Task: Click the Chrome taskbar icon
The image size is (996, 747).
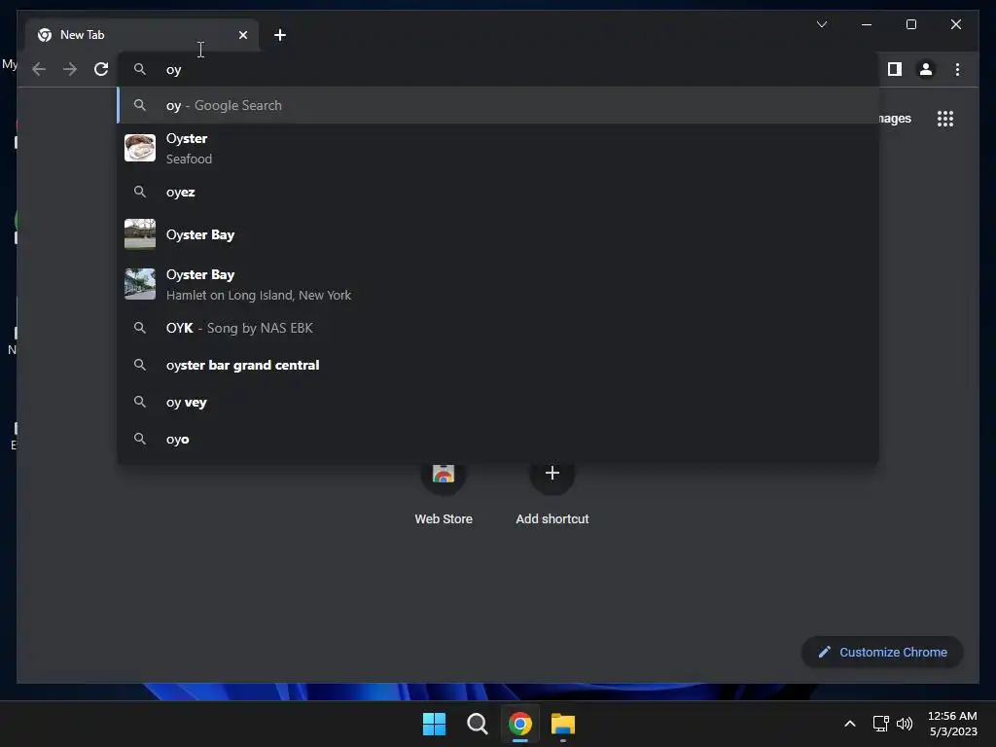Action: click(519, 724)
